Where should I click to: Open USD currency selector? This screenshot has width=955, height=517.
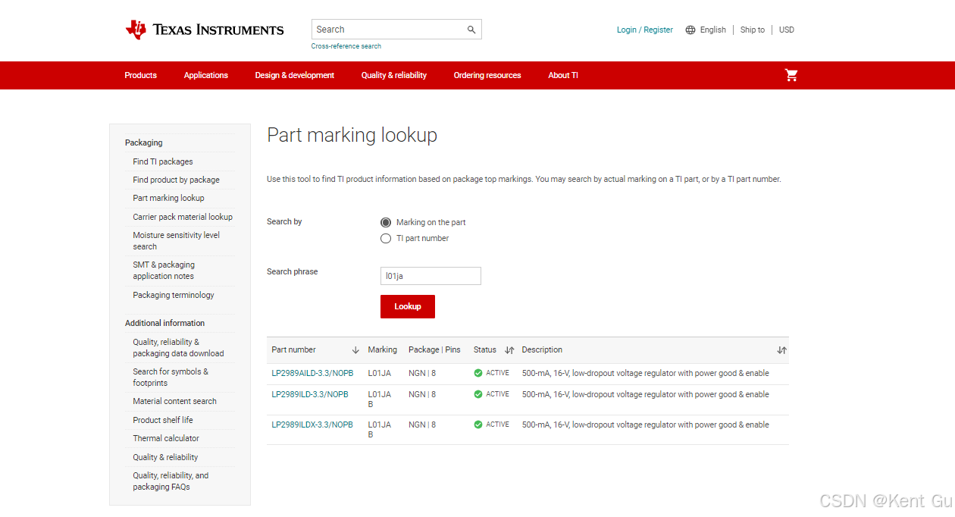tap(787, 30)
